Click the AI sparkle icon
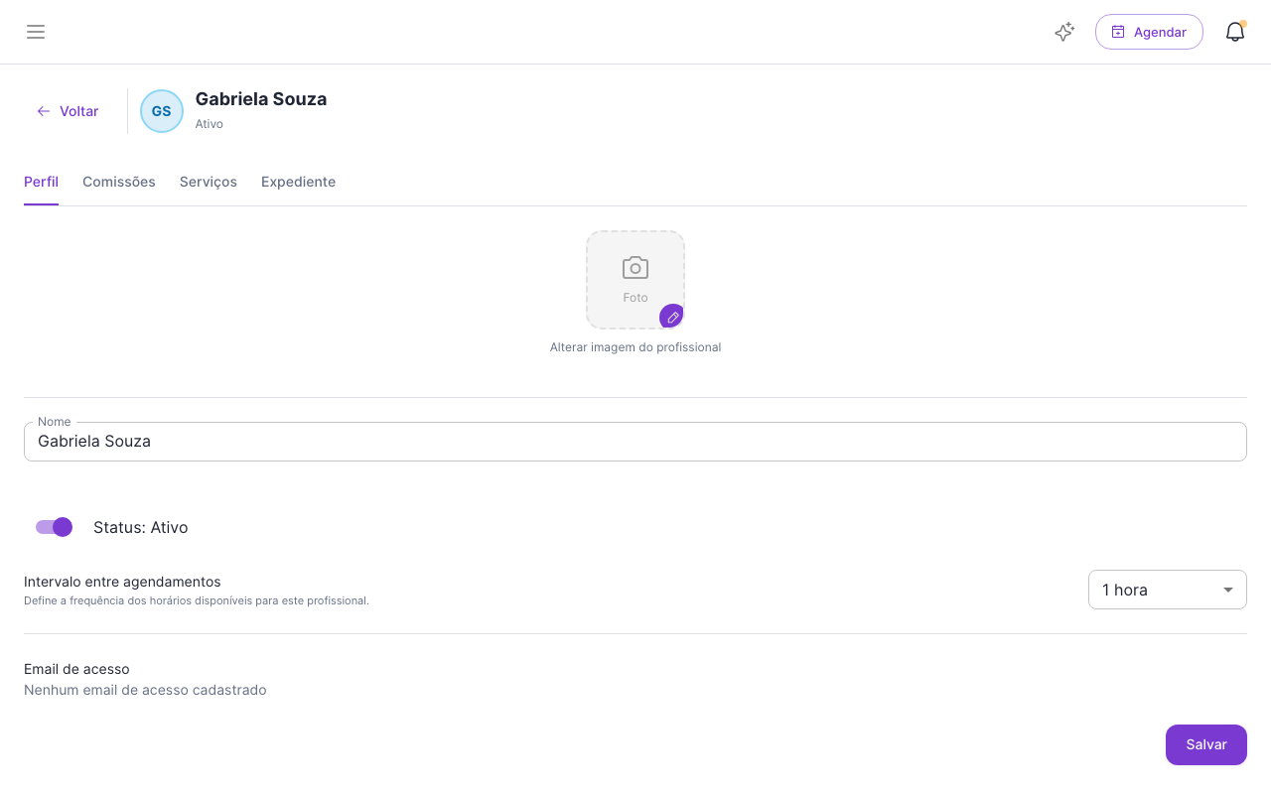The image size is (1271, 794). [1064, 32]
